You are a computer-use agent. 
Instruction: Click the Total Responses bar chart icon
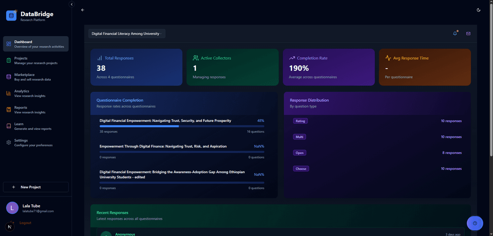(99, 58)
